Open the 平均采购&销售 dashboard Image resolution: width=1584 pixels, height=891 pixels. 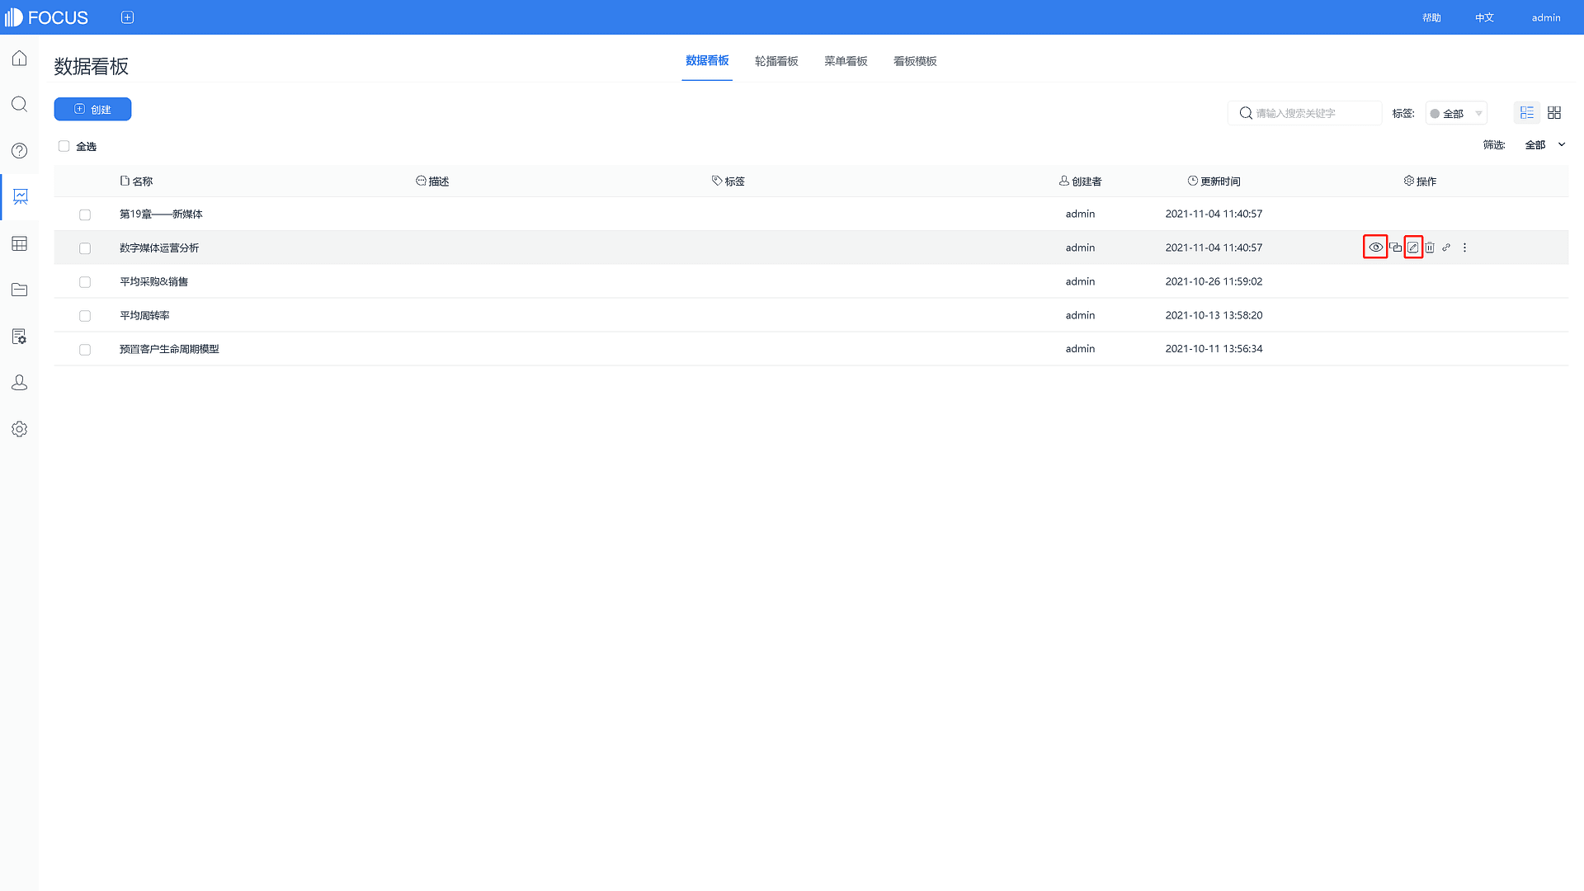[x=154, y=281]
